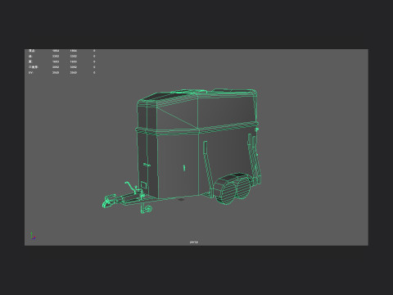
Task: Select the tow hitch coupling mesh
Action: pyautogui.click(x=109, y=201)
